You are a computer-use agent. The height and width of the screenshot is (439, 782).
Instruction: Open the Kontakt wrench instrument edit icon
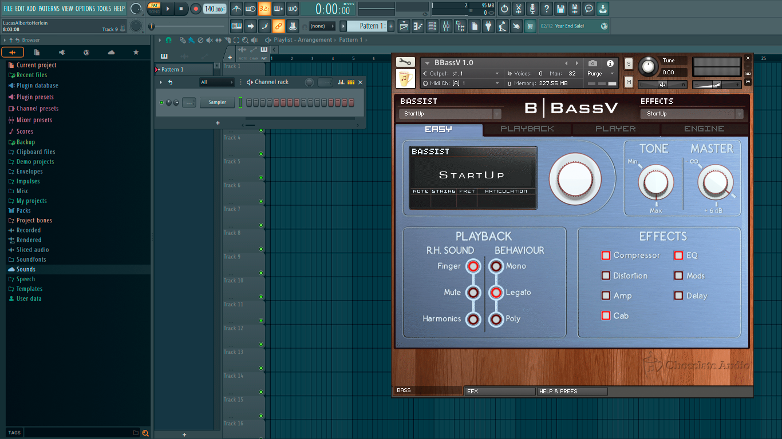click(405, 62)
